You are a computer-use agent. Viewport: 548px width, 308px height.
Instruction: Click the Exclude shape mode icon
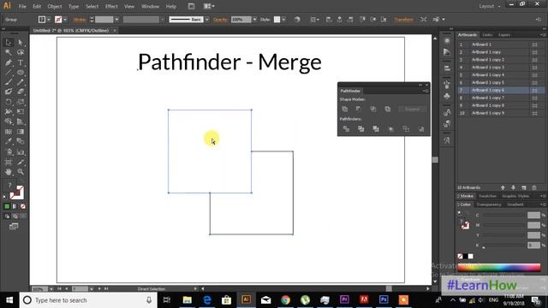click(x=388, y=109)
